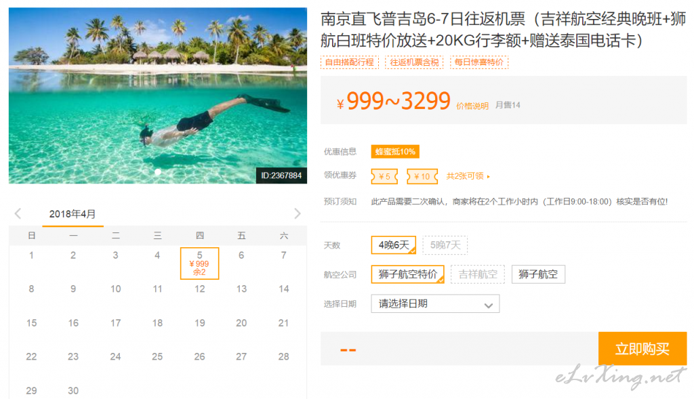Click the 立即购买 buy now button
Screen dimensions: 694x399
click(x=642, y=349)
